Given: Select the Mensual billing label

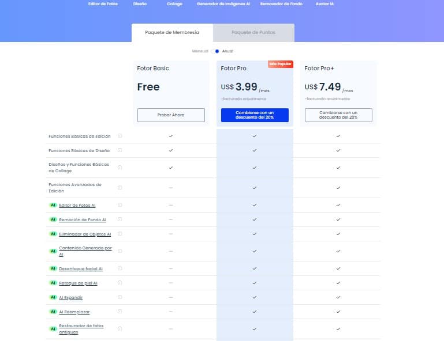Looking at the screenshot, I should (x=200, y=51).
